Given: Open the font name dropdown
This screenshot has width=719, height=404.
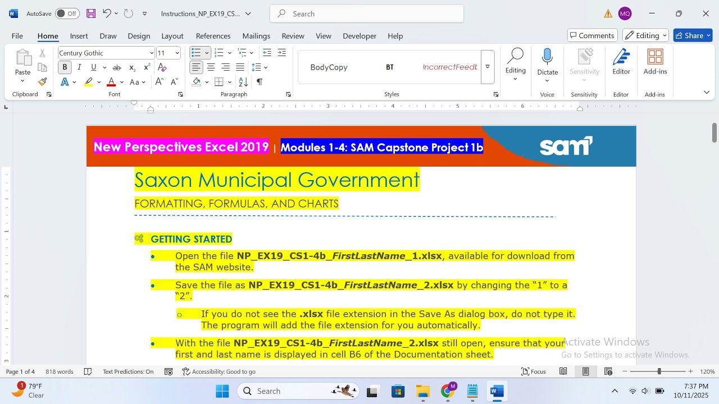Looking at the screenshot, I should click(x=152, y=53).
